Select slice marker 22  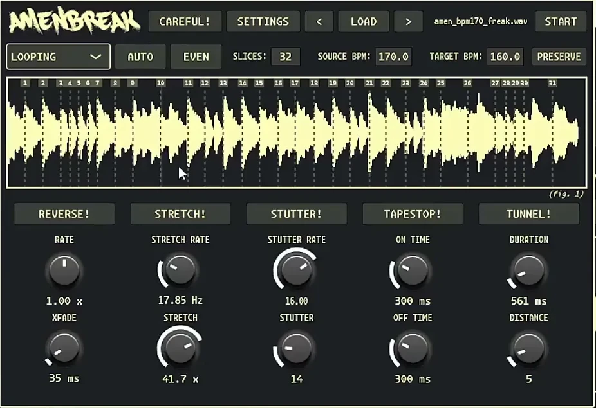(x=386, y=83)
